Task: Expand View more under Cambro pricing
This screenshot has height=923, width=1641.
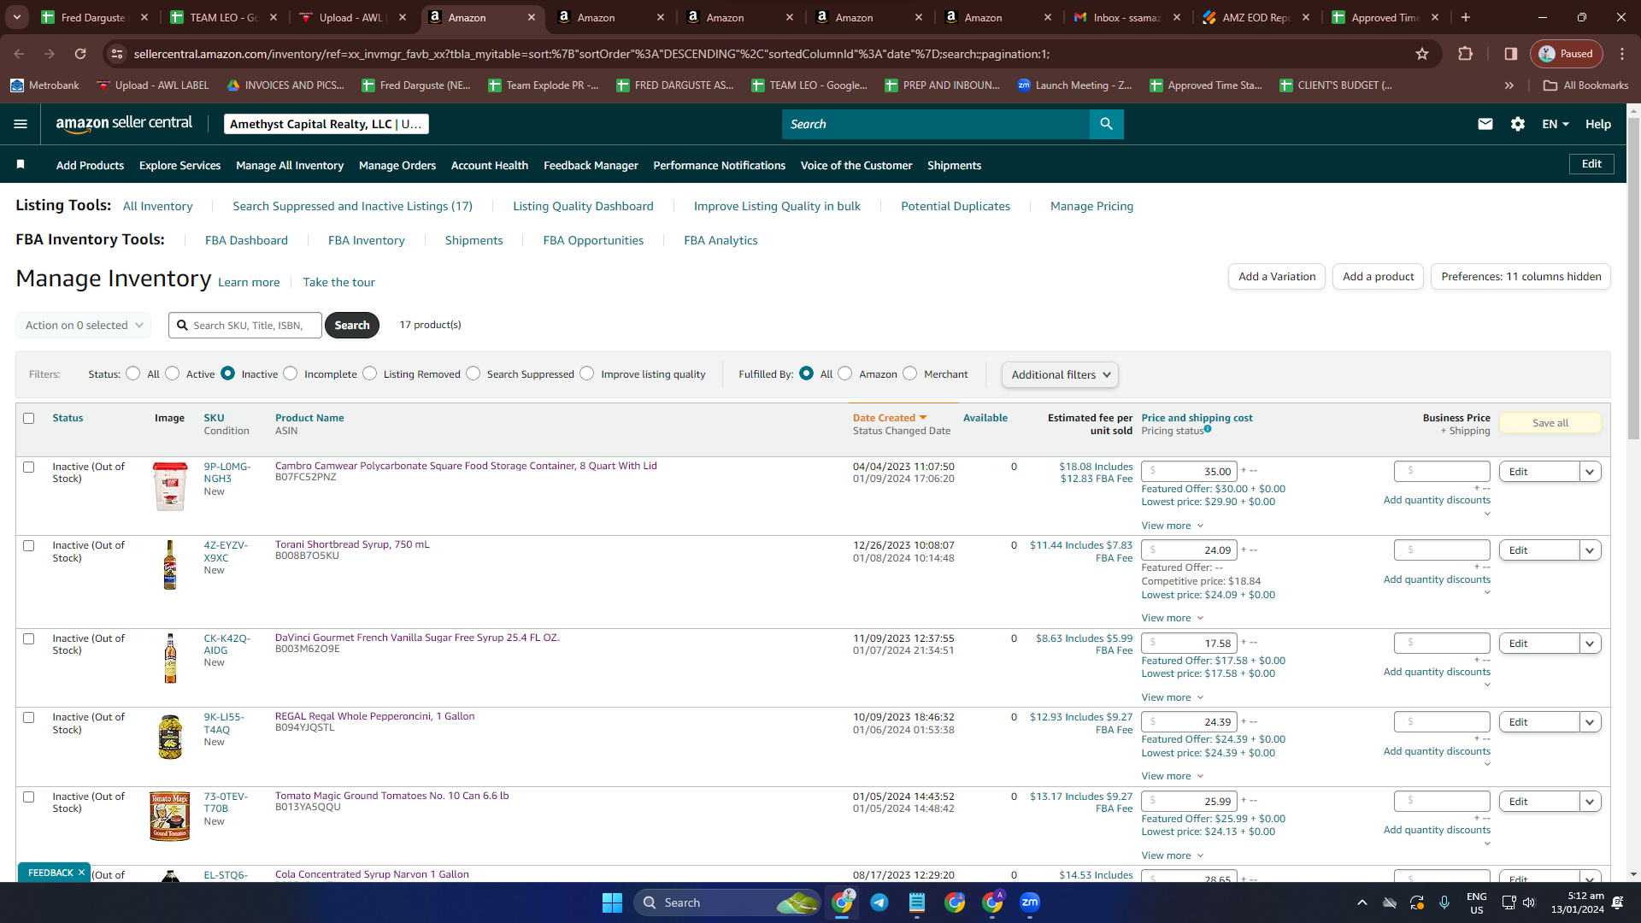Action: pyautogui.click(x=1173, y=526)
